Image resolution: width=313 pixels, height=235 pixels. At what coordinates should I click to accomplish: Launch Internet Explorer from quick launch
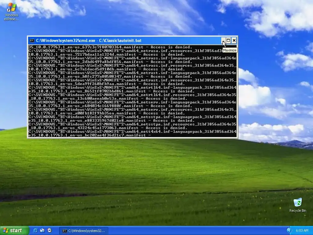coord(35,230)
